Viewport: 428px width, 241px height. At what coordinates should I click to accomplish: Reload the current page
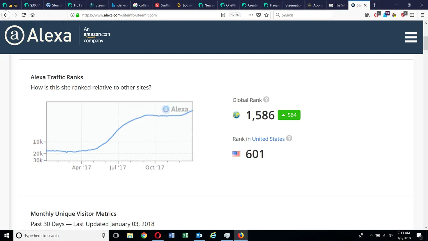tap(24, 15)
